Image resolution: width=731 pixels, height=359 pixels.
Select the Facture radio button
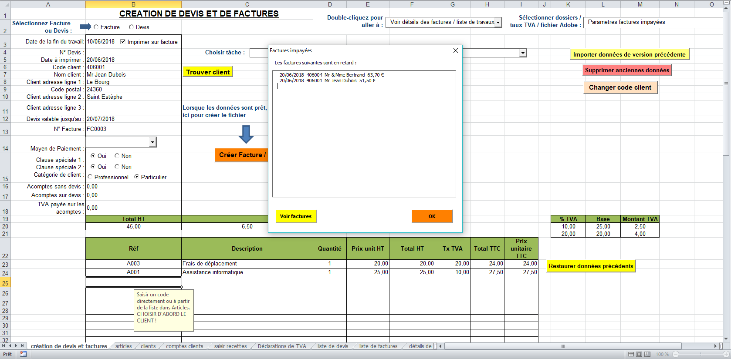96,27
